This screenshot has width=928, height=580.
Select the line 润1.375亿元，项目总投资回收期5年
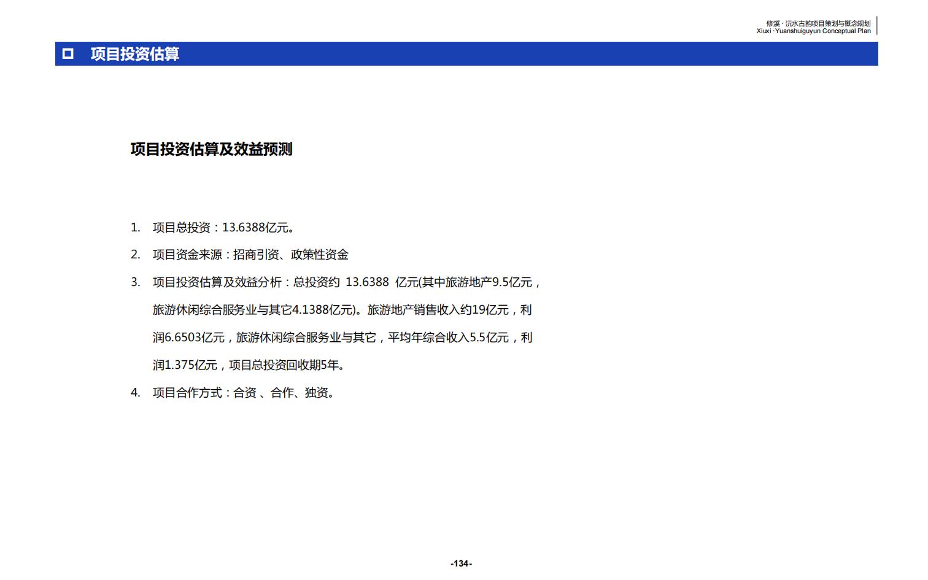[250, 365]
